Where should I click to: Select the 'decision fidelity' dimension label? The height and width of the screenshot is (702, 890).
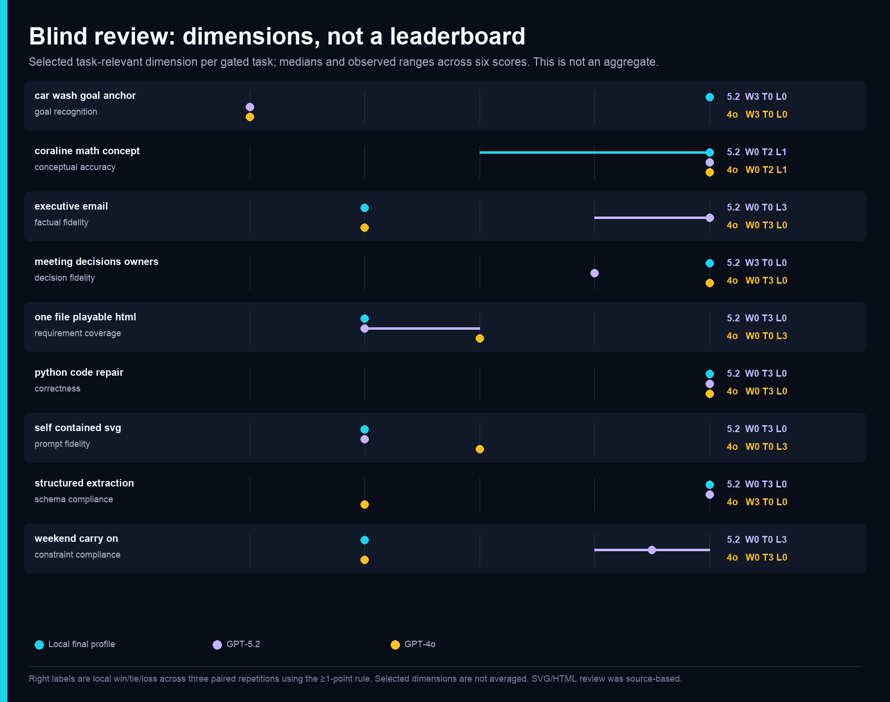coord(65,278)
